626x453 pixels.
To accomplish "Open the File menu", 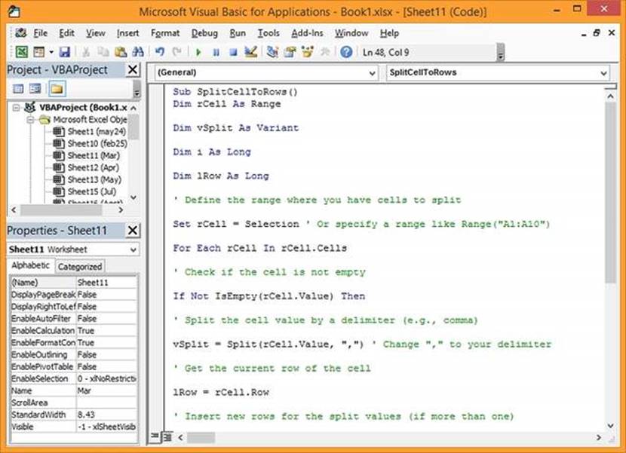I will (x=40, y=33).
